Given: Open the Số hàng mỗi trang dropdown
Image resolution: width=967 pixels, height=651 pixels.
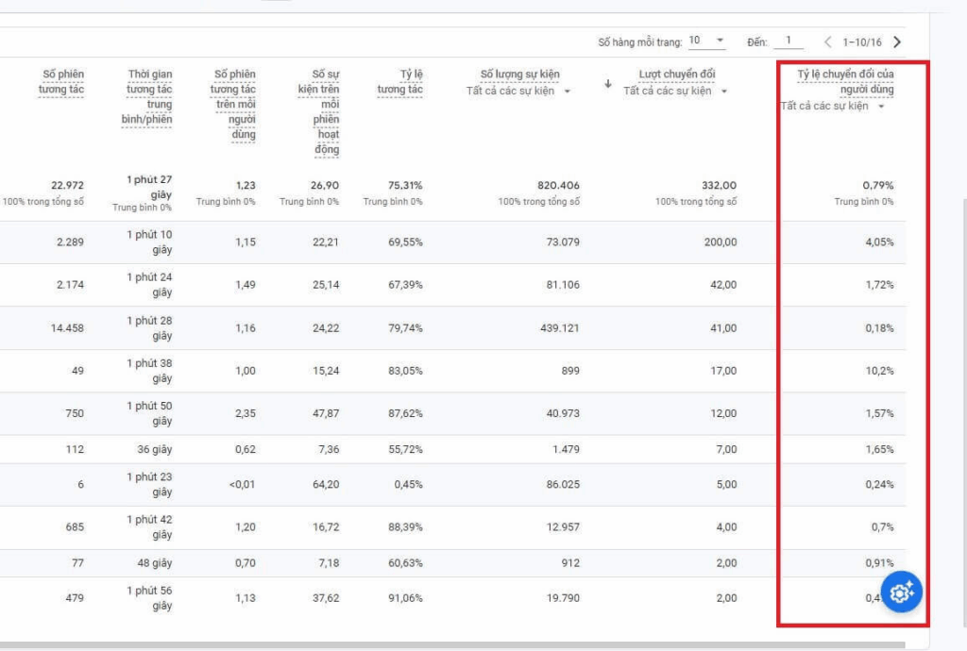Looking at the screenshot, I should click(707, 42).
